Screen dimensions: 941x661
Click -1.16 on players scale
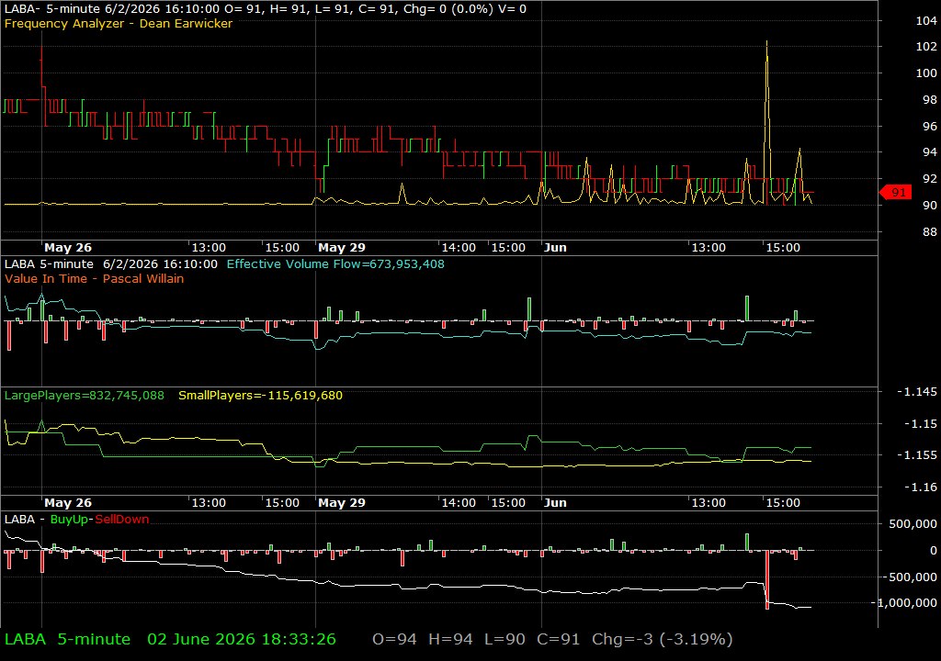coord(920,487)
